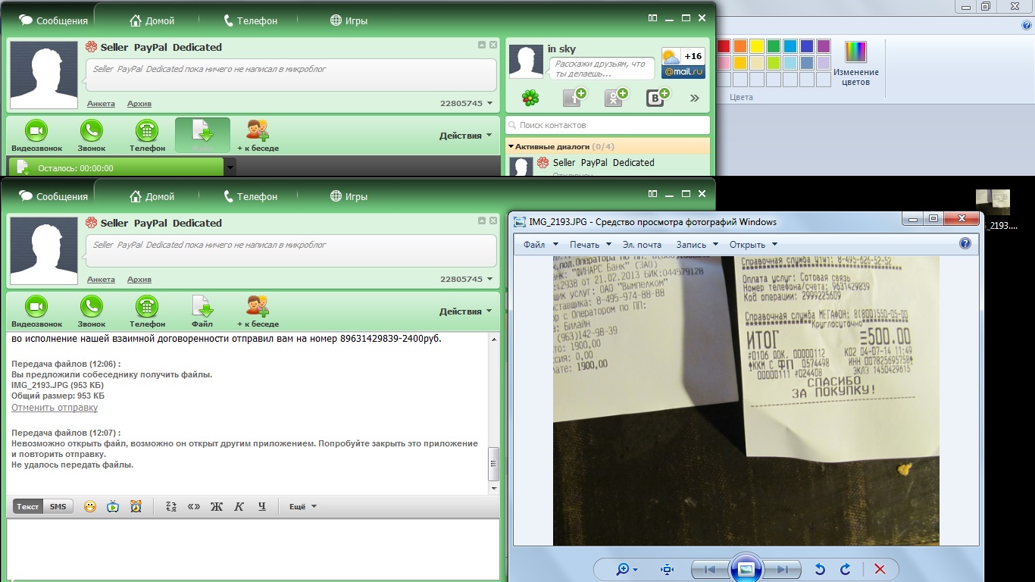Click the Поиск контактов search field
1035x582 pixels.
608,125
